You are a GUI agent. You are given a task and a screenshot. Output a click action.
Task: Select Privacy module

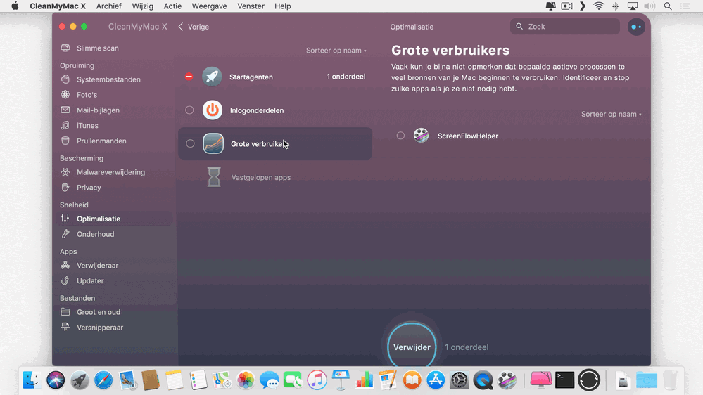[89, 188]
